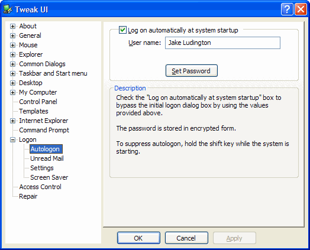Click the User name text field
The image size is (310, 250).
pyautogui.click(x=222, y=43)
